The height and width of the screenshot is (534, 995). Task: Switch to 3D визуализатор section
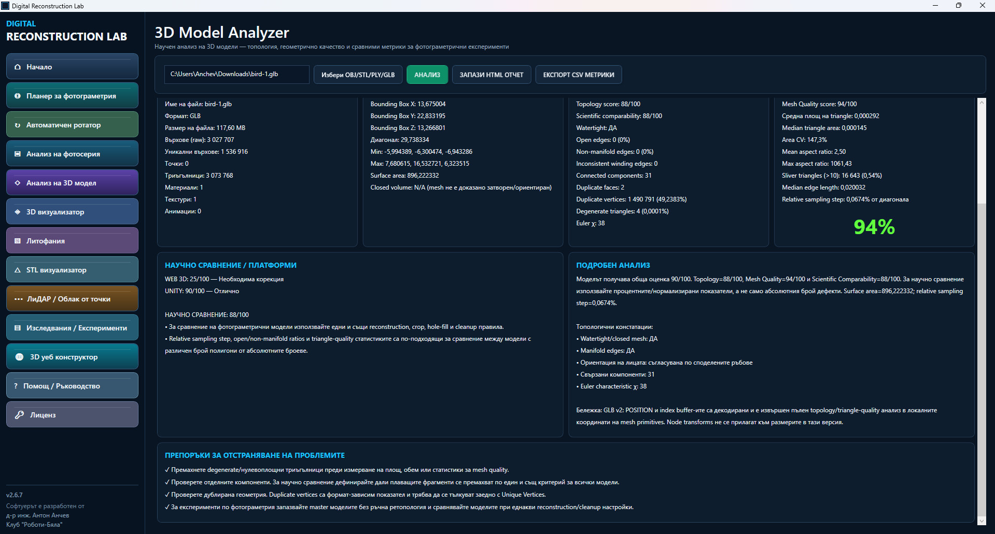click(72, 212)
